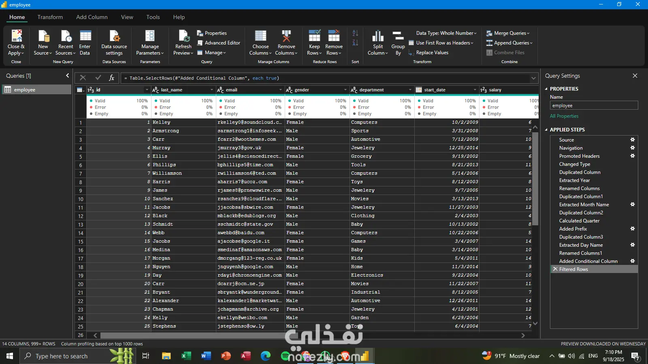This screenshot has width=648, height=364.
Task: Click Replace Values
Action: 428,53
